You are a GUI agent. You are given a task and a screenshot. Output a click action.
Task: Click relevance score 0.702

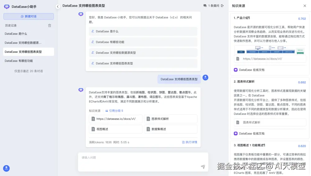(302, 19)
